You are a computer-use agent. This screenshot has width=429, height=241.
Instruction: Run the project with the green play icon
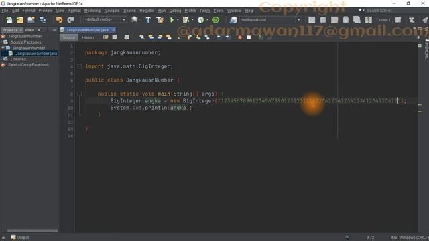click(x=172, y=20)
